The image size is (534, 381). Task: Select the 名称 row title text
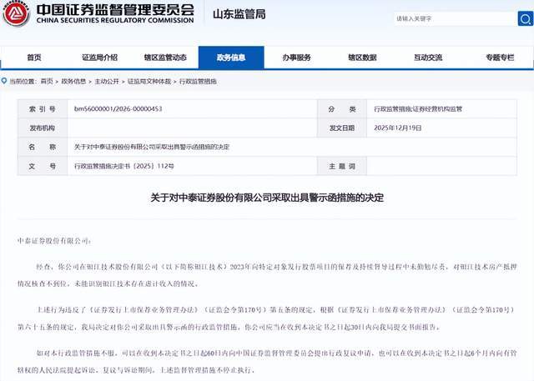pos(152,147)
